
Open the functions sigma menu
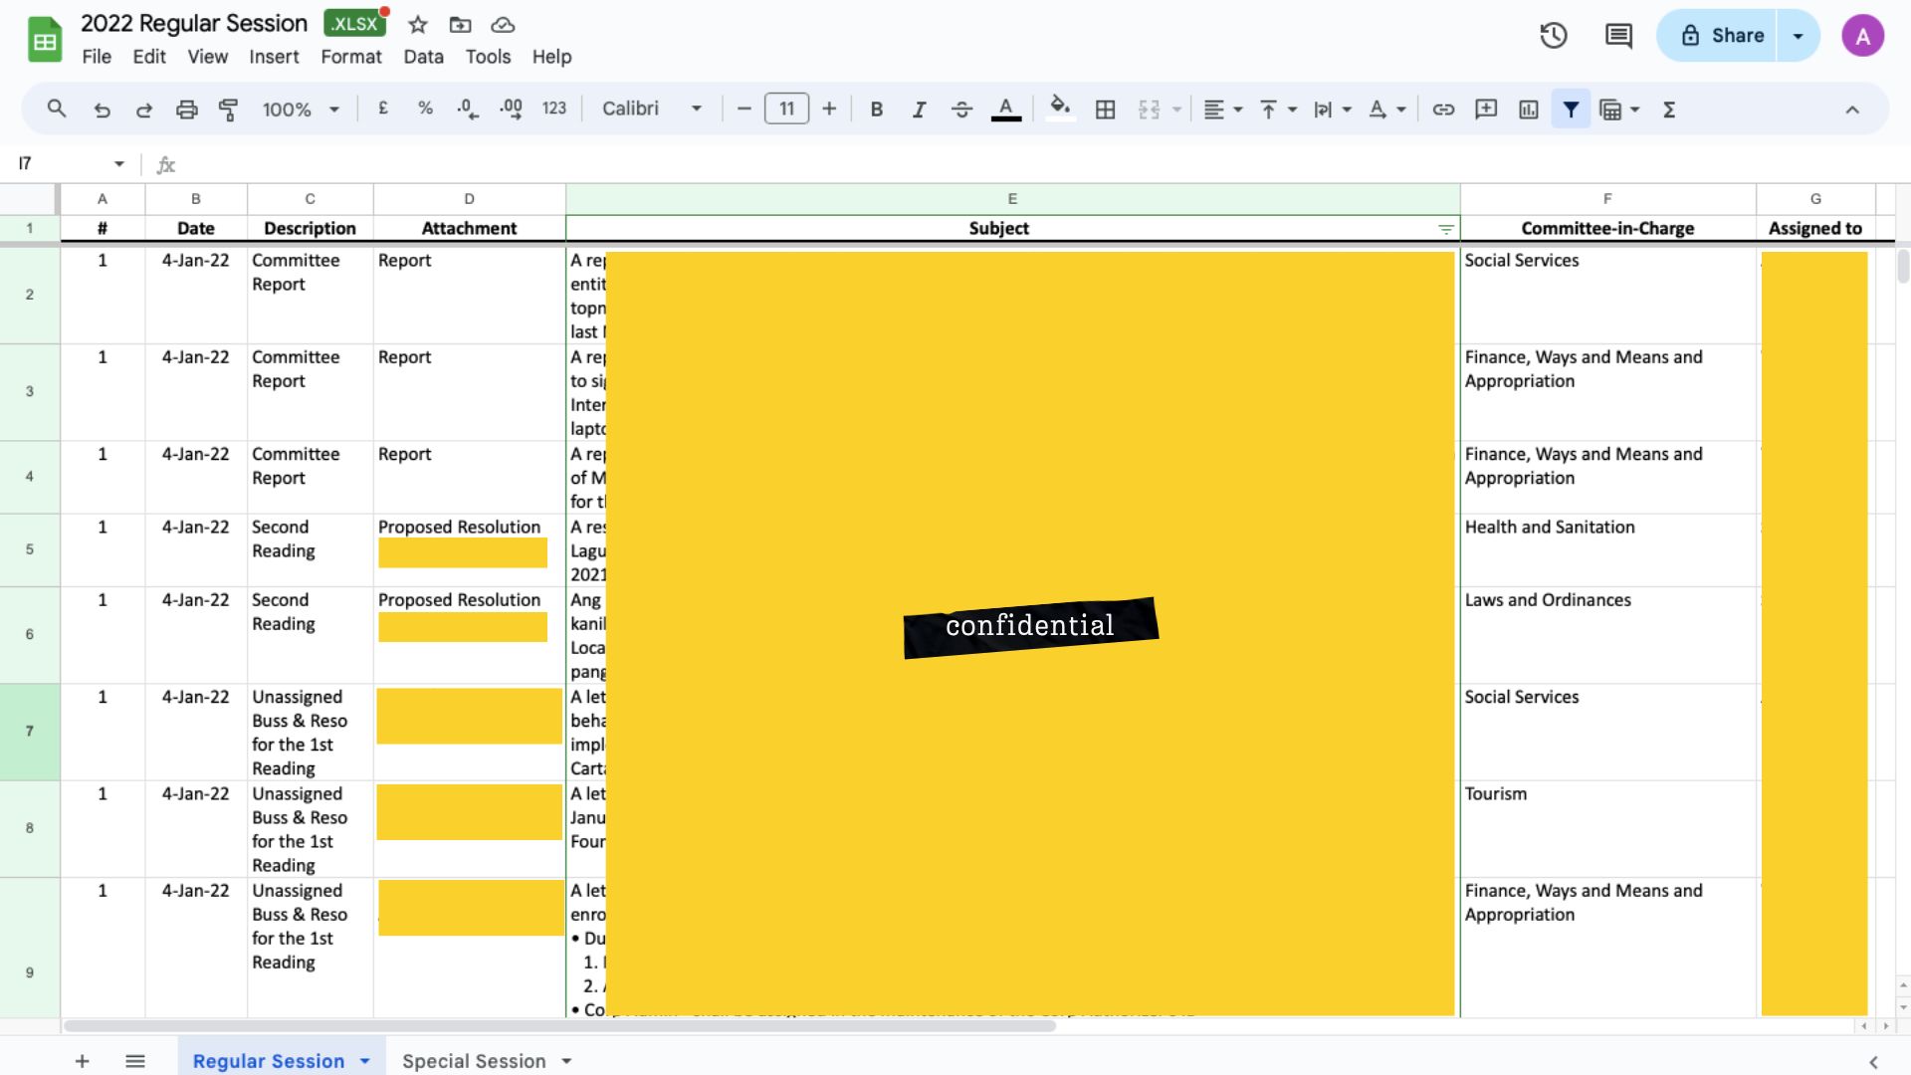point(1669,109)
